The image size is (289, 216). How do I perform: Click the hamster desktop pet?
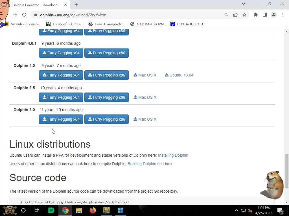click(x=273, y=185)
